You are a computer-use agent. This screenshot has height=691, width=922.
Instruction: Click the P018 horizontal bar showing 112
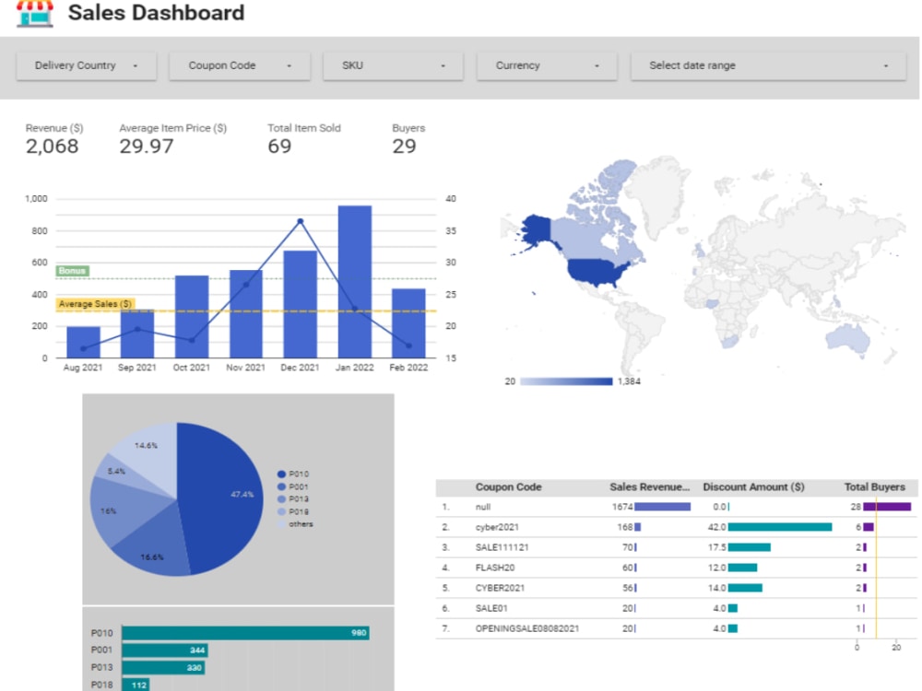coord(136,685)
